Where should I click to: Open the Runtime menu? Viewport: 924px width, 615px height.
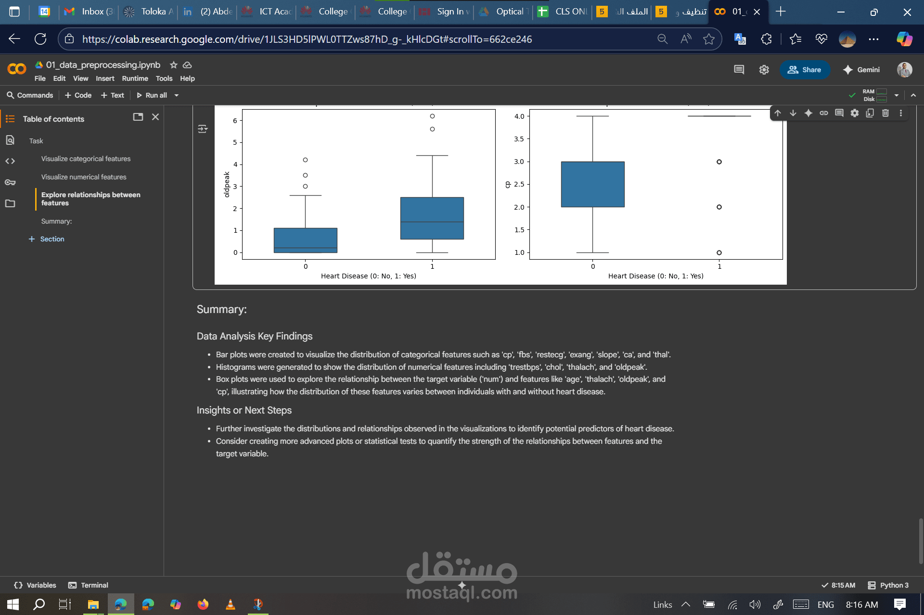coord(135,78)
